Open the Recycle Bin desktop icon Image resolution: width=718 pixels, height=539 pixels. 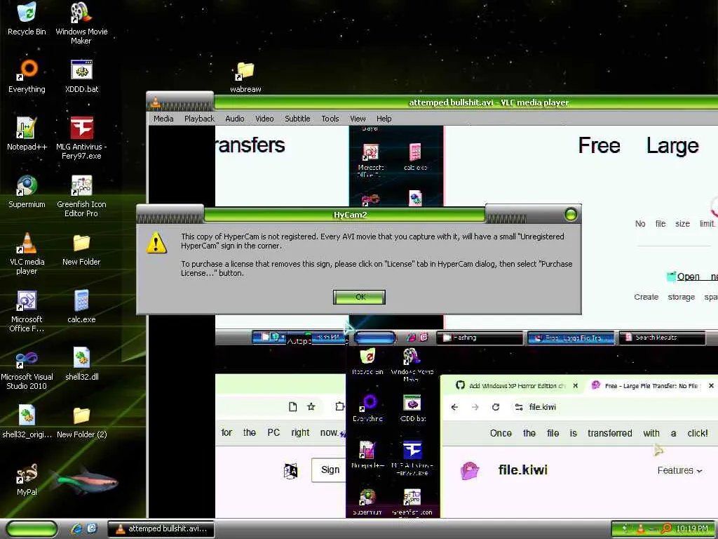(x=27, y=18)
